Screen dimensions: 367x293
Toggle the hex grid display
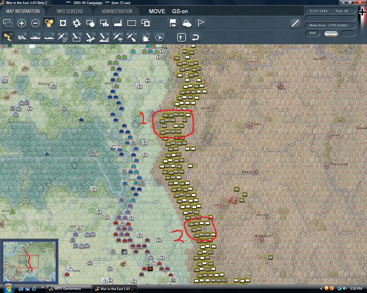(x=49, y=23)
